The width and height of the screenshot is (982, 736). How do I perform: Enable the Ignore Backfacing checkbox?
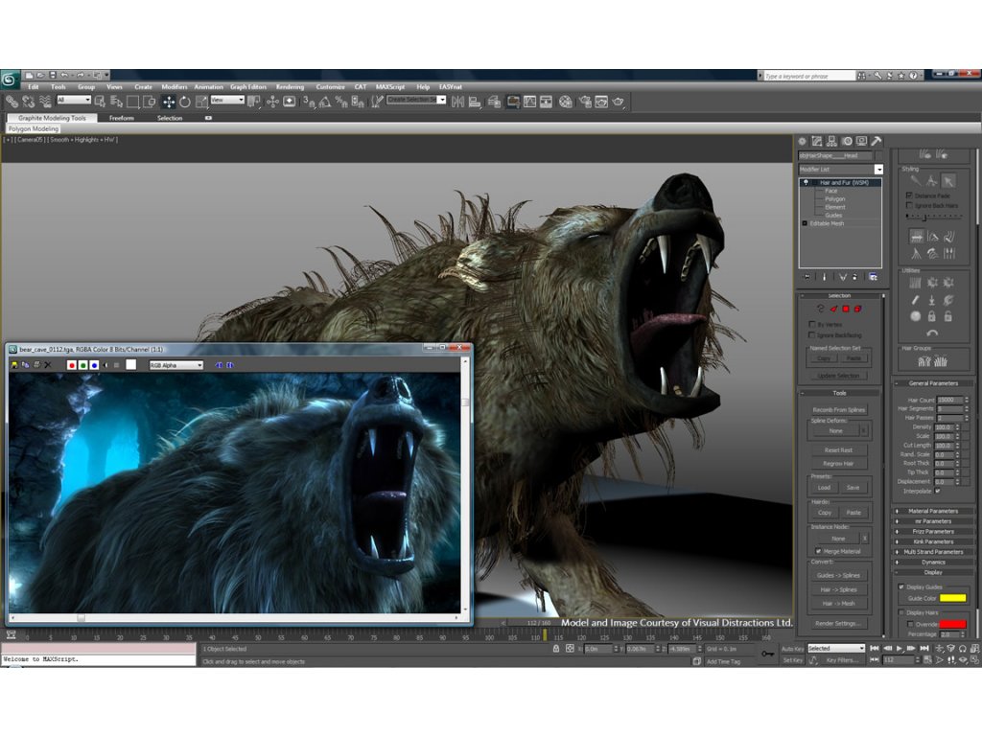tap(813, 334)
